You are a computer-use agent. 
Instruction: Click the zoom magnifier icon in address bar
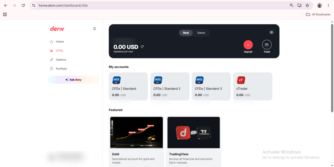tap(292, 6)
